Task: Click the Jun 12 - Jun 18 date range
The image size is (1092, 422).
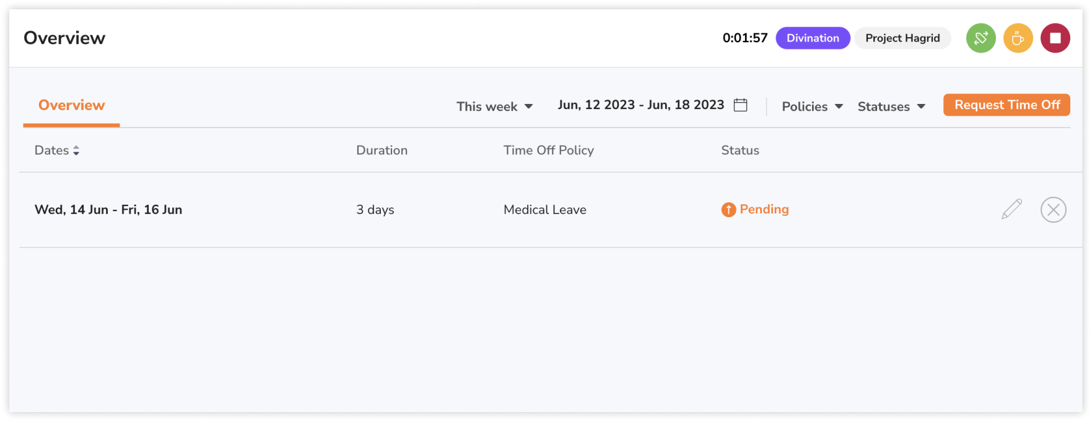Action: pos(641,105)
